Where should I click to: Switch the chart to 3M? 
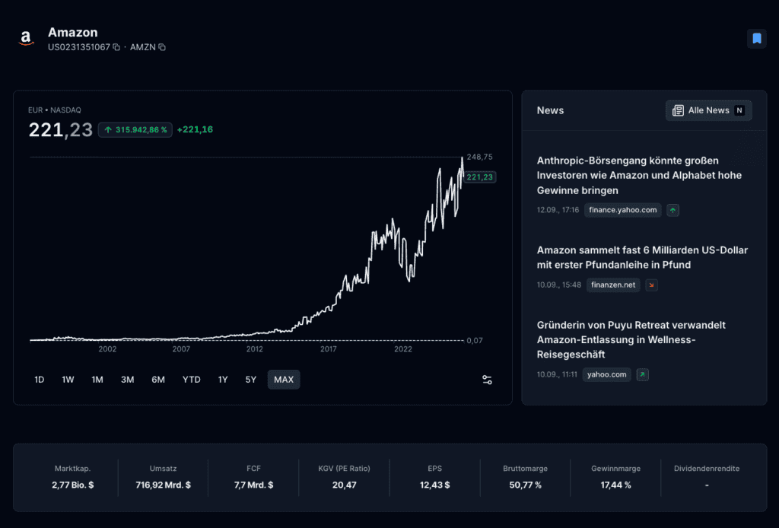click(x=128, y=380)
